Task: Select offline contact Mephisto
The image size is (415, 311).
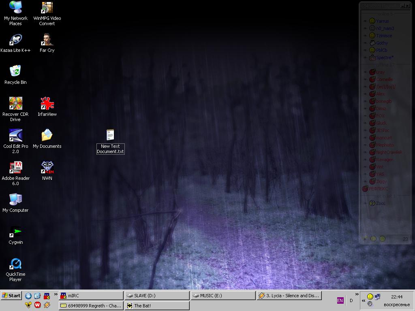Action: tap(384, 145)
